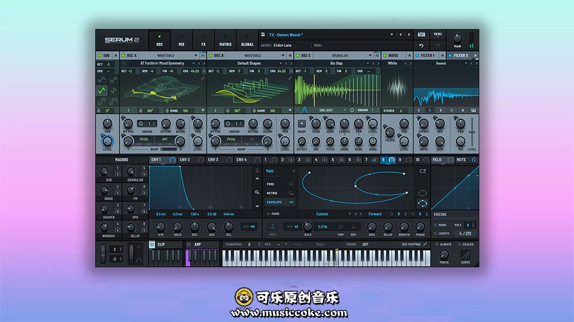Toggle OSC B enable light
Screen dimensions: 574x322
211,55
